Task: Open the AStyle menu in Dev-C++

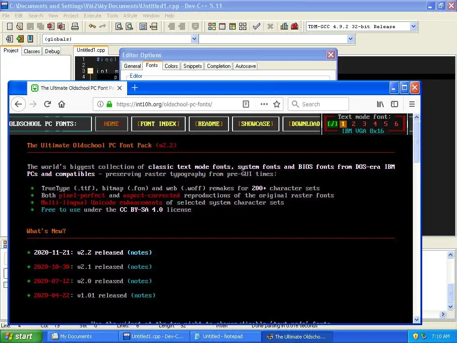Action: click(x=130, y=16)
